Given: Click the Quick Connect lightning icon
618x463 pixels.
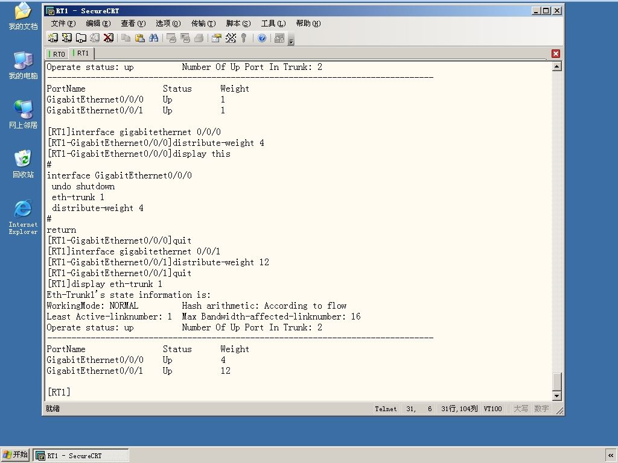Looking at the screenshot, I should tap(66, 38).
